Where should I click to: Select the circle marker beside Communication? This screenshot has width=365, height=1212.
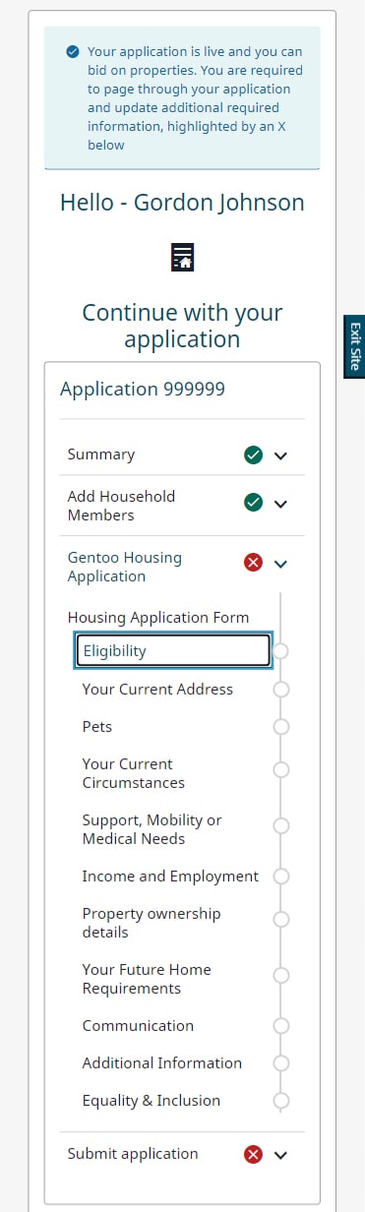coord(281,1026)
